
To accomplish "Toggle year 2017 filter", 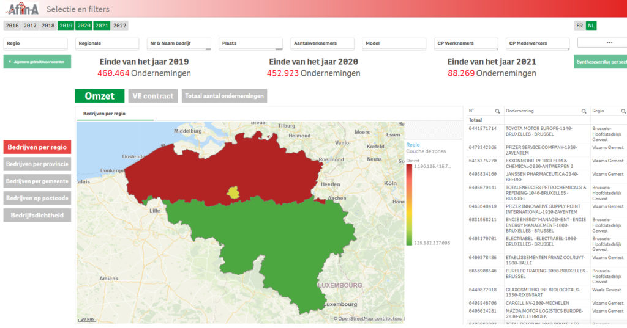I will [30, 26].
